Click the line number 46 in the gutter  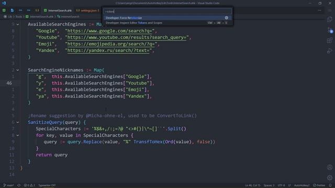[x=9, y=83]
